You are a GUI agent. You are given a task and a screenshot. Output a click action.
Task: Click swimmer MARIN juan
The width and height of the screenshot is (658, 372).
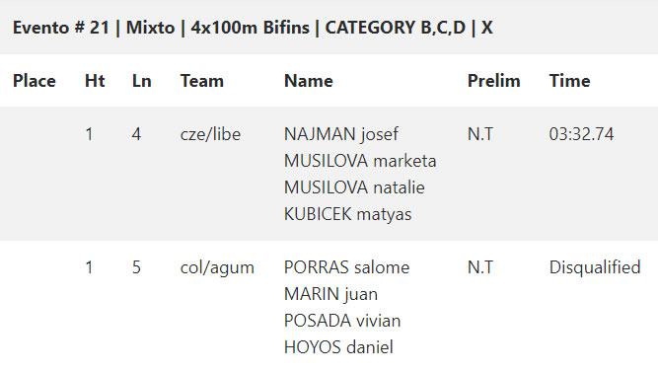[330, 294]
